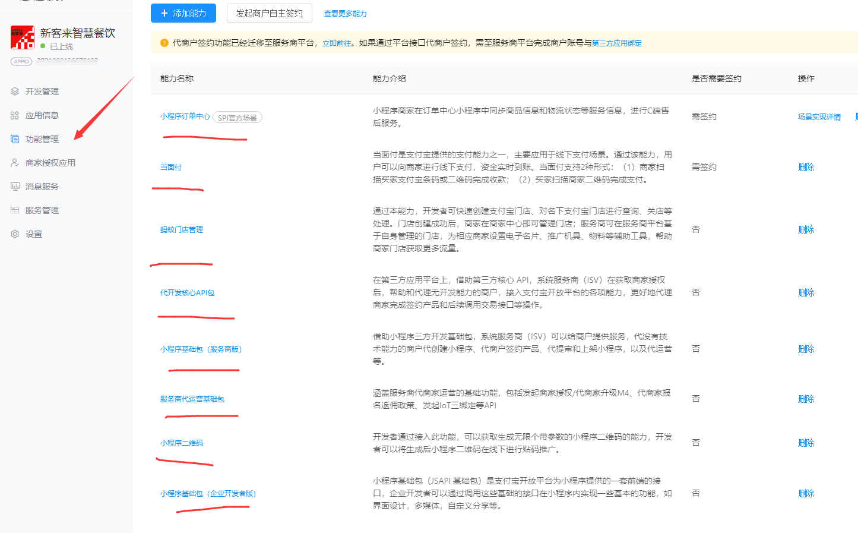Screen dimensions: 858x533
Task: Click the 商家授权应用 person icon
Action: tap(15, 163)
